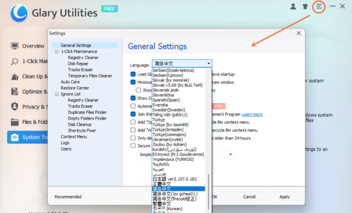Select Disk Cleanup tree item

click(x=80, y=124)
